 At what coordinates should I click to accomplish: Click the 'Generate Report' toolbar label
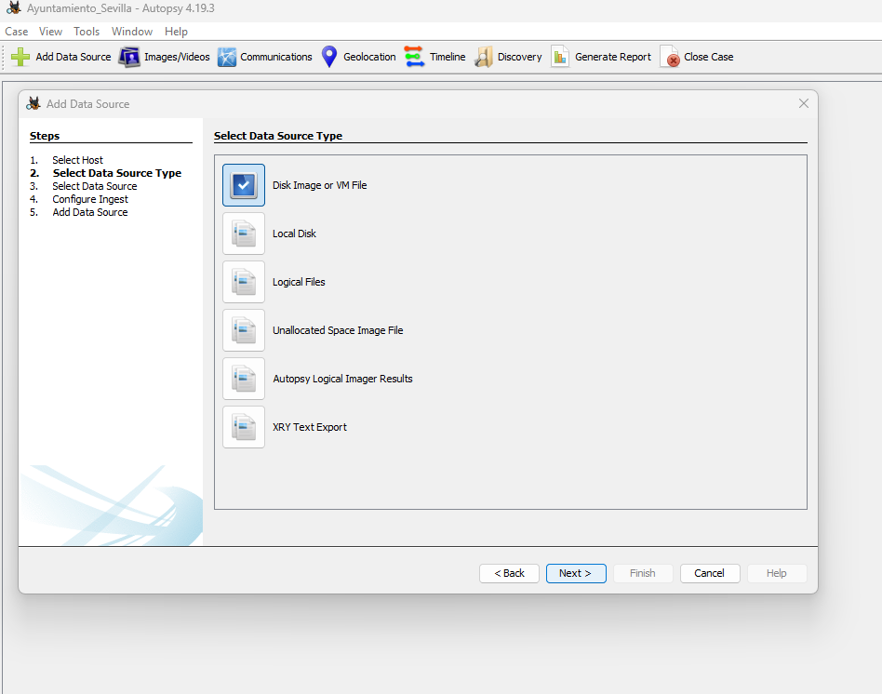coord(612,57)
